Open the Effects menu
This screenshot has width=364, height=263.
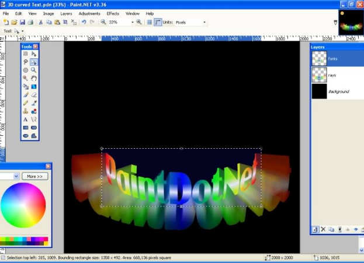[x=113, y=13]
